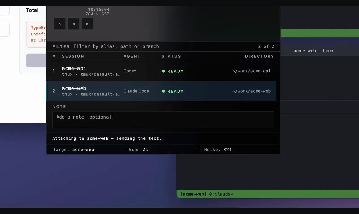The width and height of the screenshot is (359, 214).
Task: Click the Codex agent cell
Action: click(130, 71)
